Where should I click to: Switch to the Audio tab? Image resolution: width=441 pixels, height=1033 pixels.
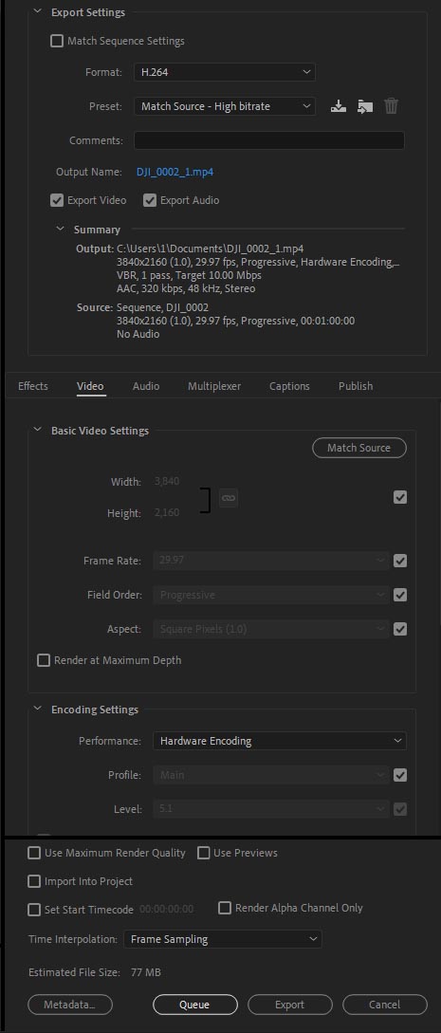[x=145, y=386]
